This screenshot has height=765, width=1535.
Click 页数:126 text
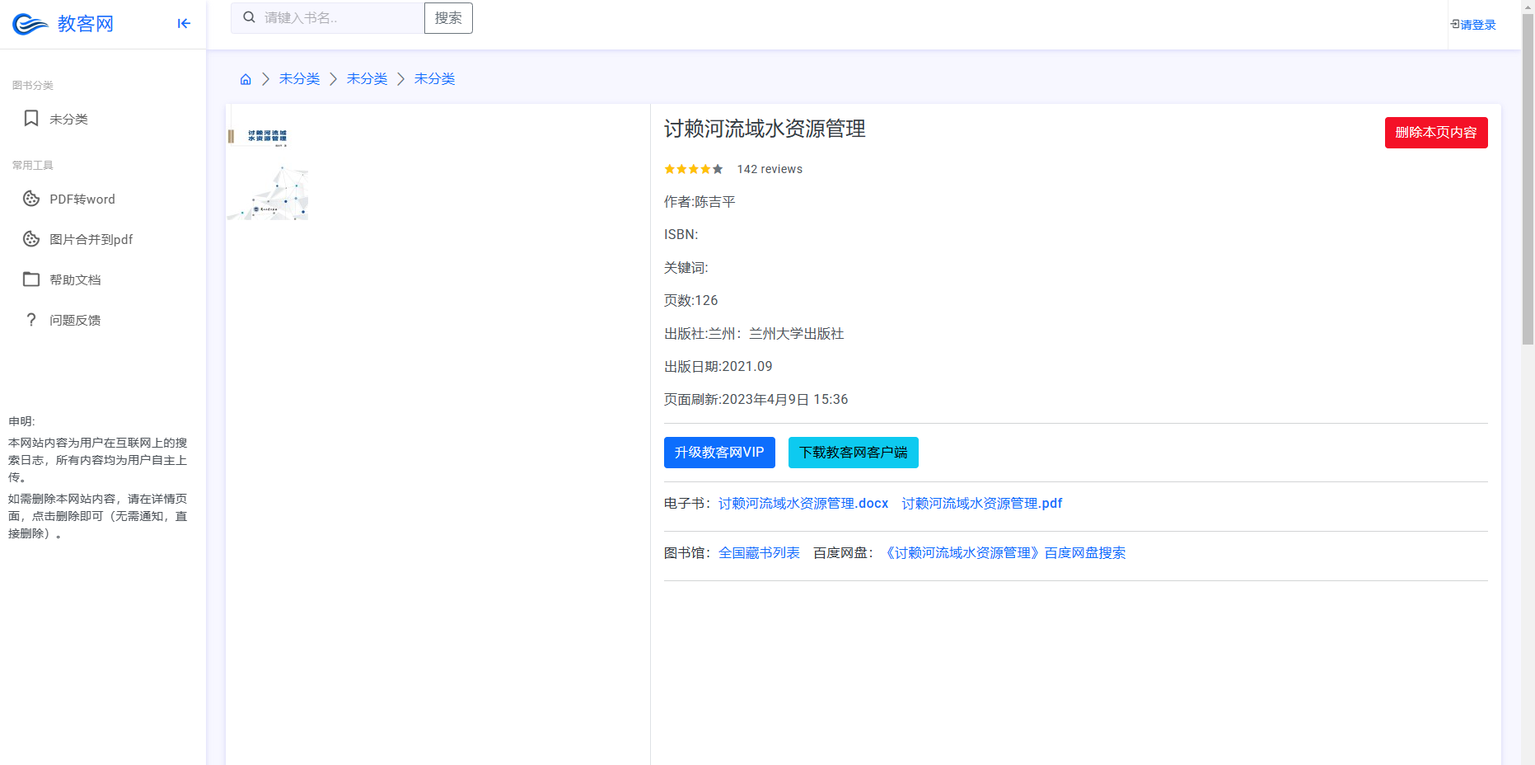[691, 301]
